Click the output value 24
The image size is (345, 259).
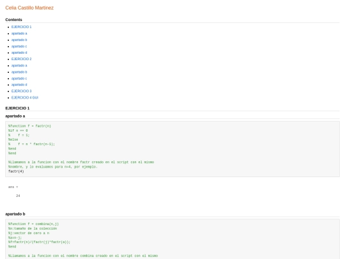(18, 196)
